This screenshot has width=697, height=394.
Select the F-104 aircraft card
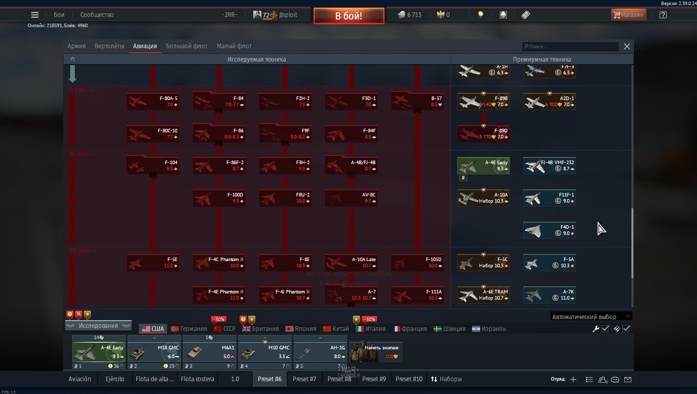pos(153,166)
